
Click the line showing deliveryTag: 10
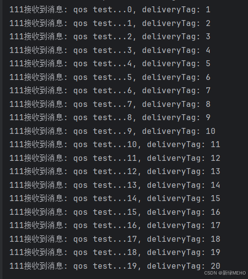pyautogui.click(x=112, y=131)
